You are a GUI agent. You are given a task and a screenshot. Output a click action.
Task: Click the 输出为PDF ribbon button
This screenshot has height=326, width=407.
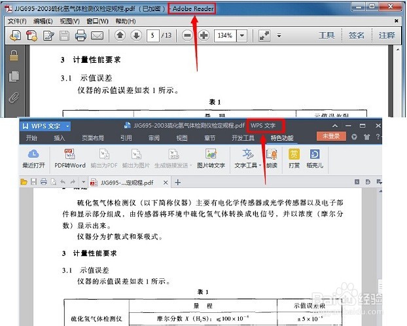[104, 158]
